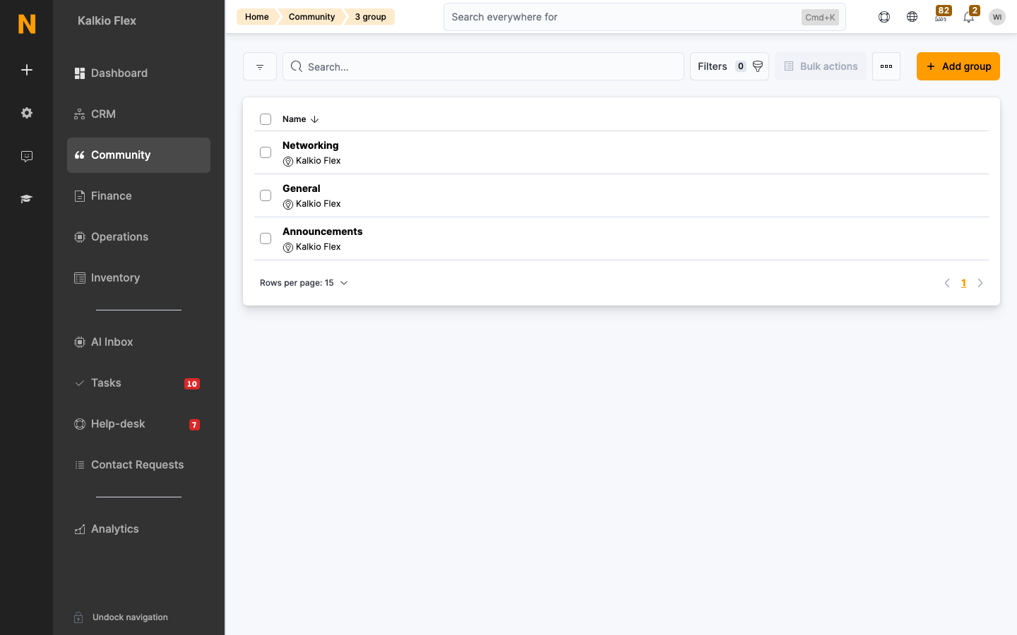
Task: Click Community breadcrumb
Action: click(x=311, y=17)
